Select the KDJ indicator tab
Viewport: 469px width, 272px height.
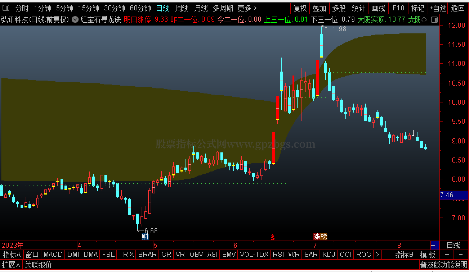pyautogui.click(x=329, y=255)
